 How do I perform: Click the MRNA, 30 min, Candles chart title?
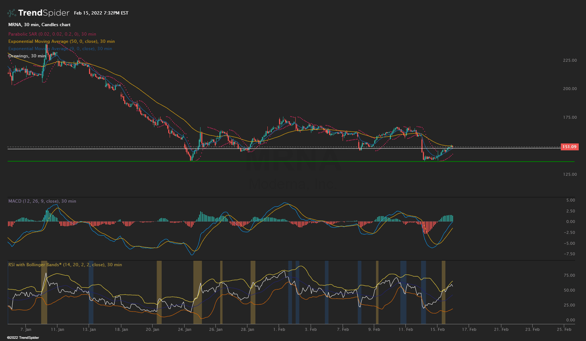click(39, 24)
